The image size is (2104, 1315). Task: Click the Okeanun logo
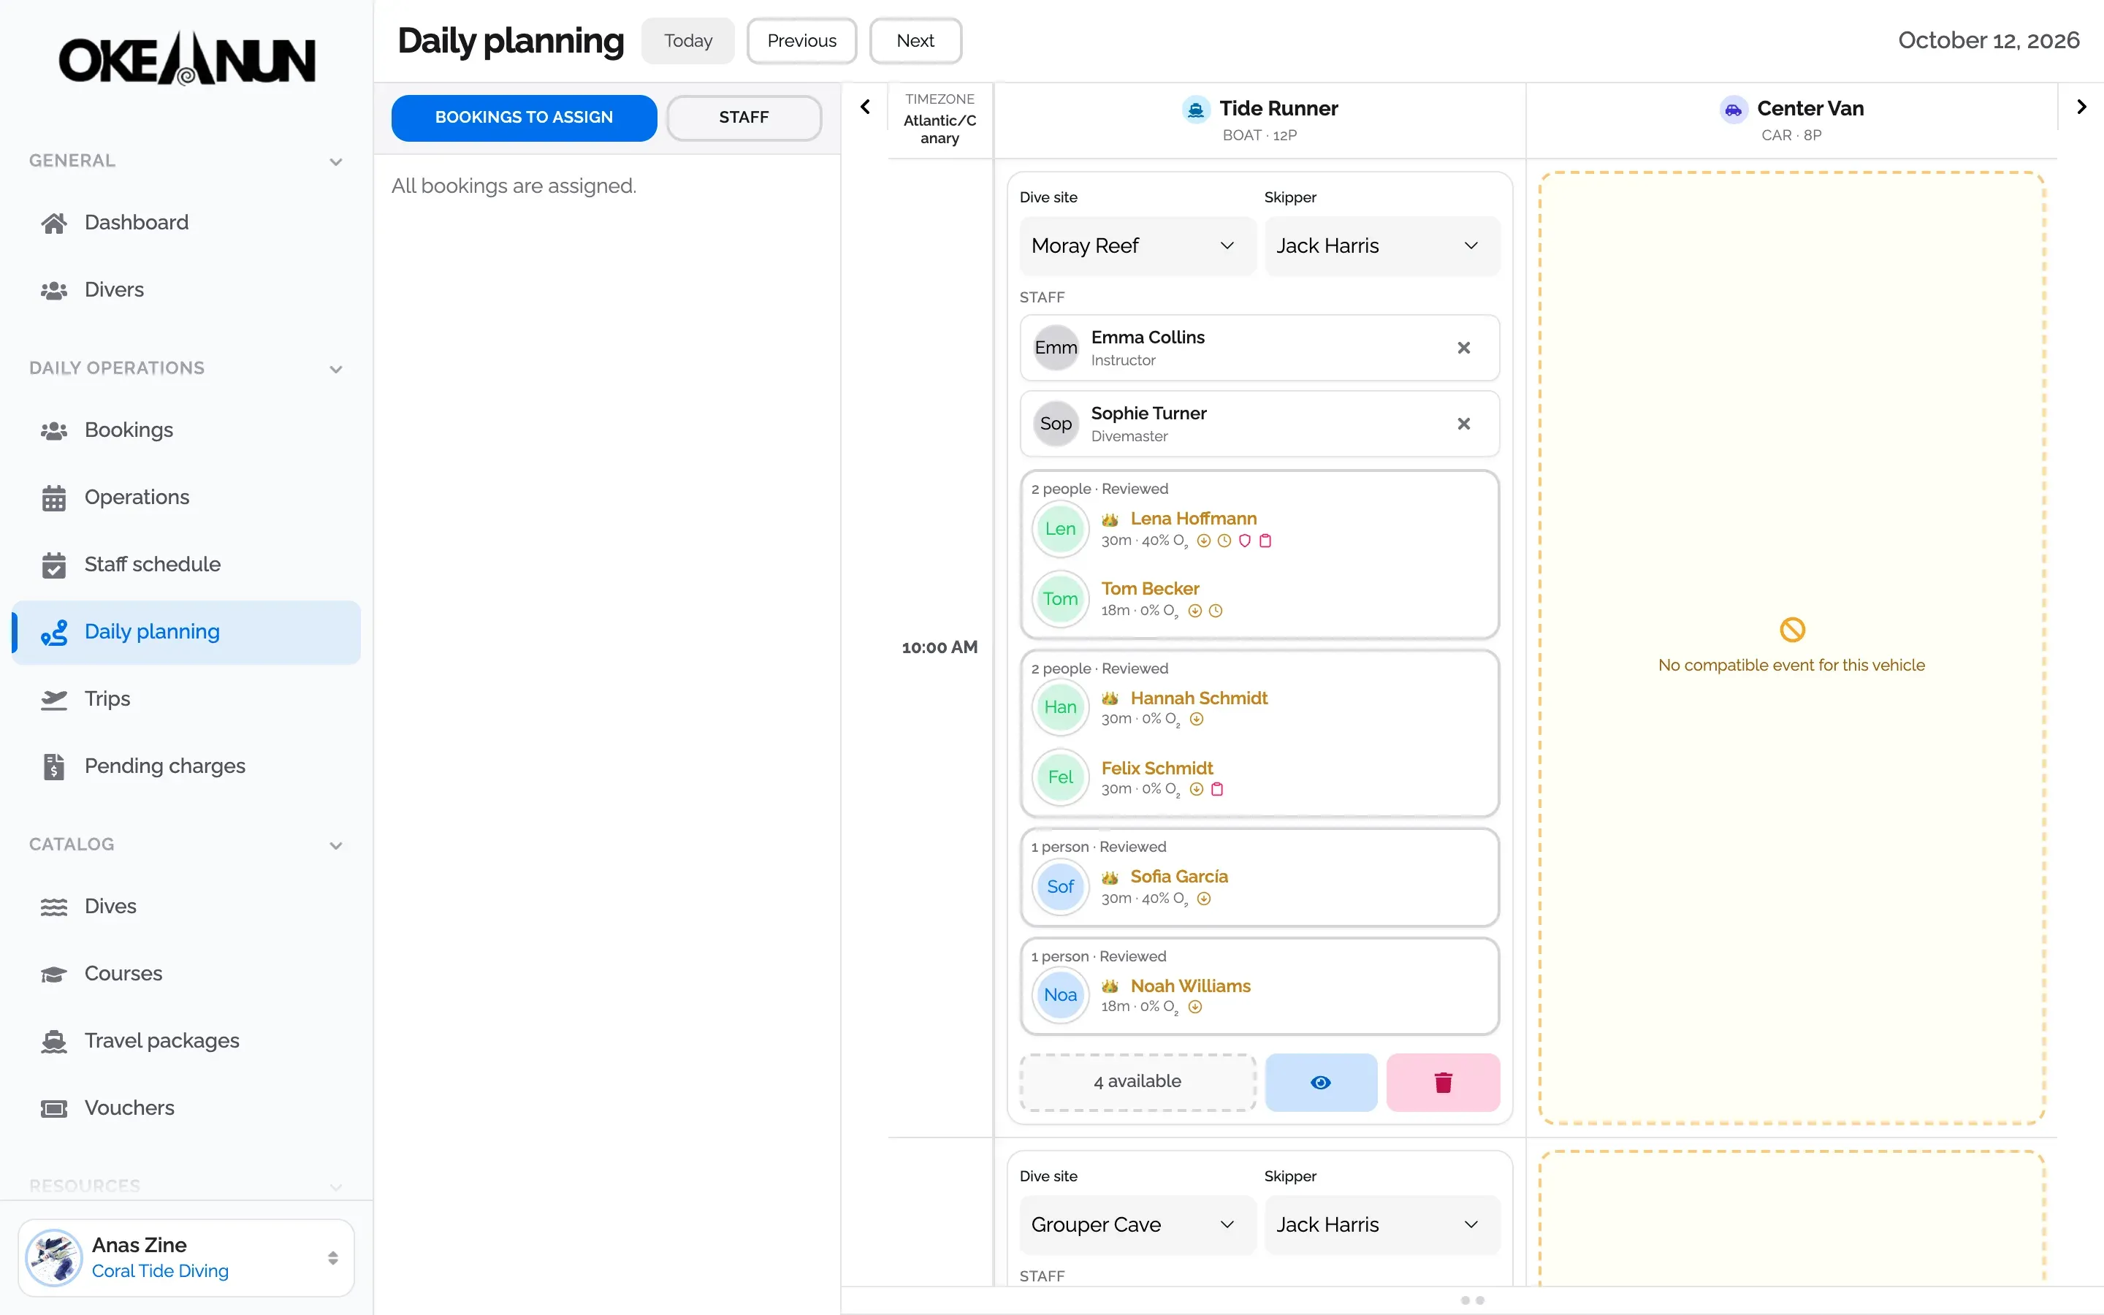tap(186, 58)
